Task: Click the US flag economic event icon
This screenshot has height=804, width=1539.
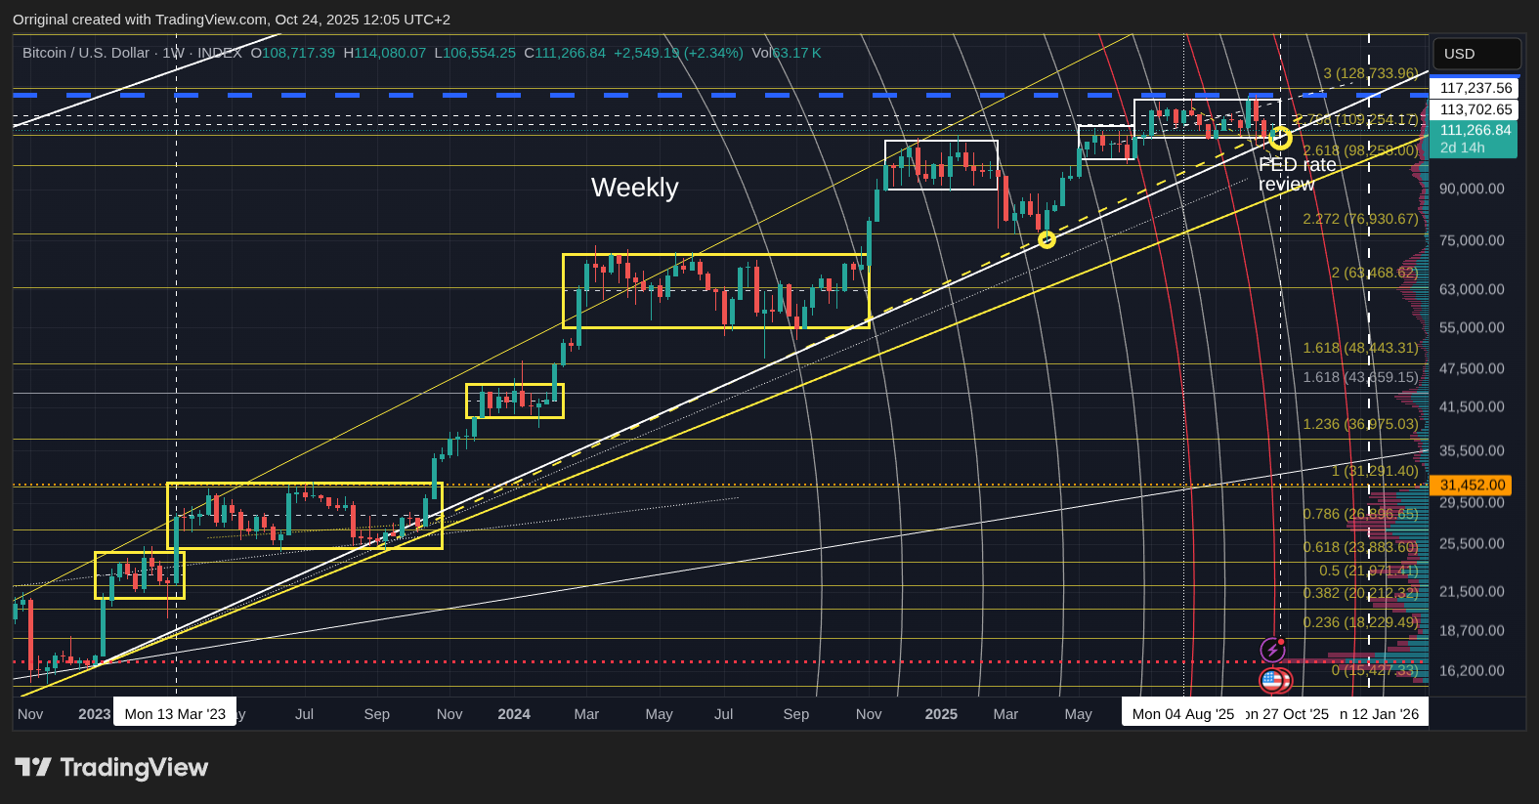Action: click(1272, 680)
